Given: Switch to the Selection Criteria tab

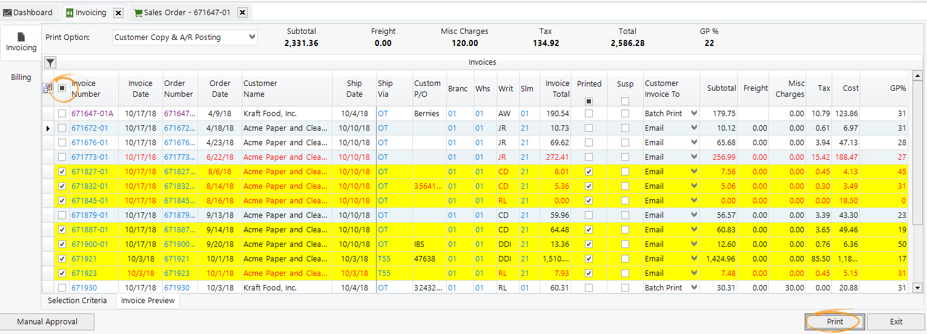Looking at the screenshot, I should (x=78, y=301).
